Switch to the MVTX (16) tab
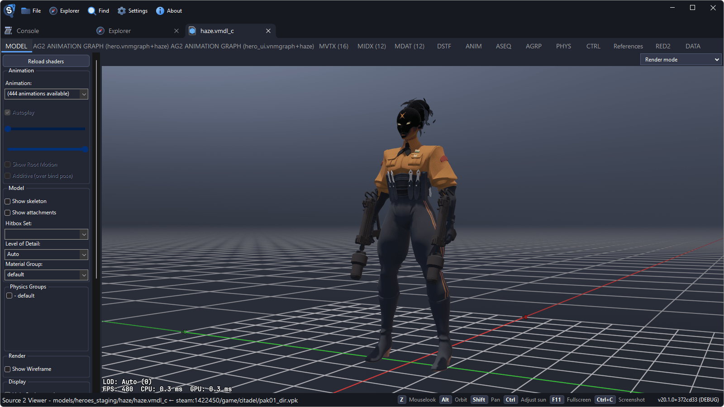Image resolution: width=724 pixels, height=407 pixels. tap(333, 46)
